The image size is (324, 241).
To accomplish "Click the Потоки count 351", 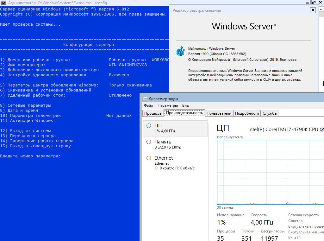I will tap(246, 238).
